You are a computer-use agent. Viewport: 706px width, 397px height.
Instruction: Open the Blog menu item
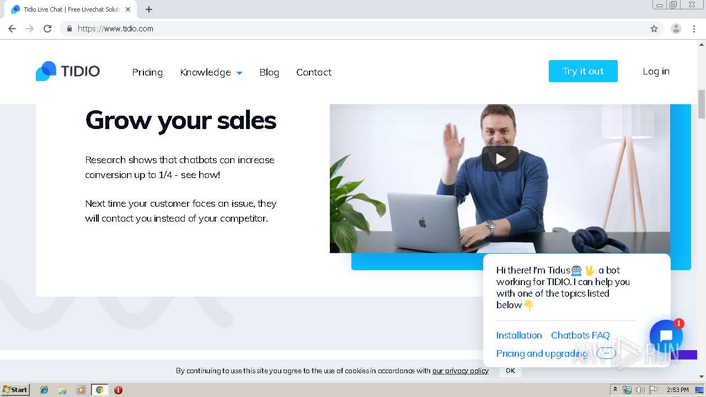[x=269, y=72]
